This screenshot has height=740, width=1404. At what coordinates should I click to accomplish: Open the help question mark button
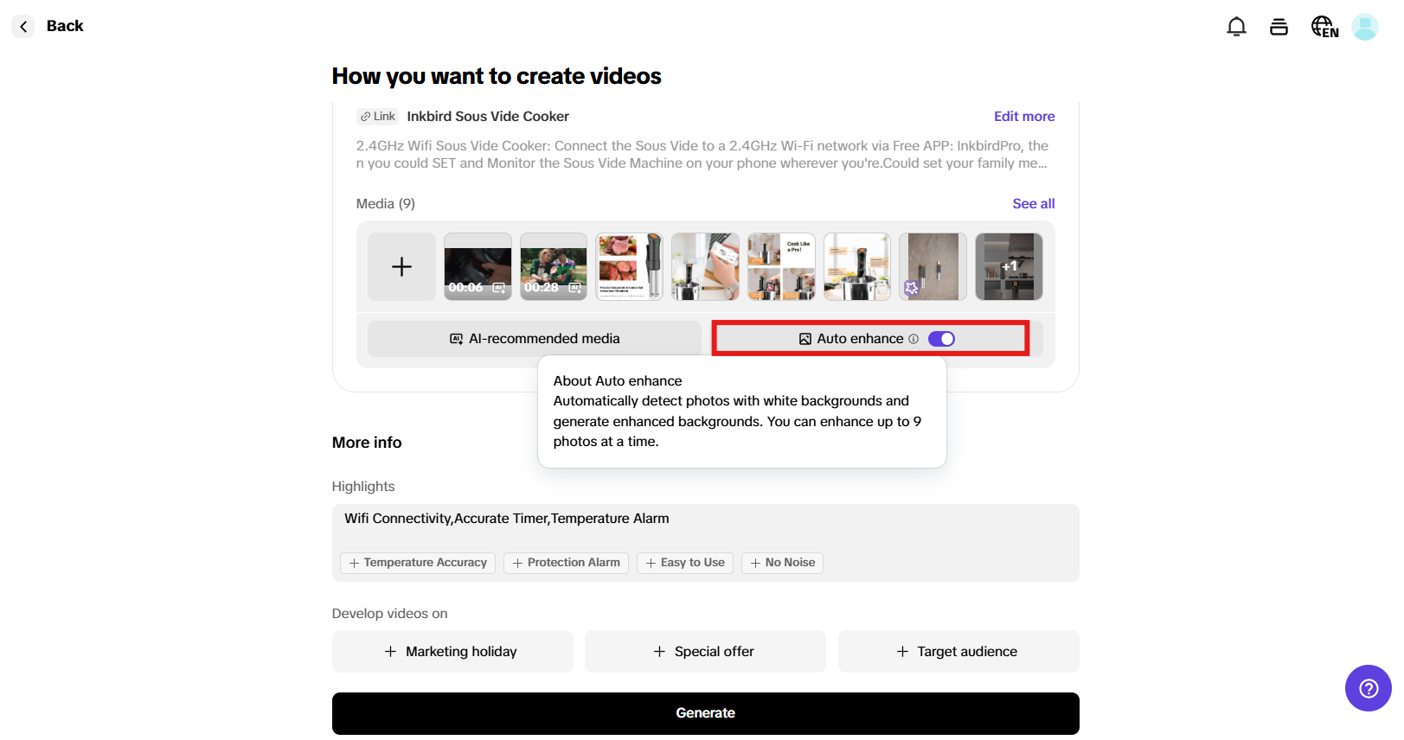(x=1368, y=688)
